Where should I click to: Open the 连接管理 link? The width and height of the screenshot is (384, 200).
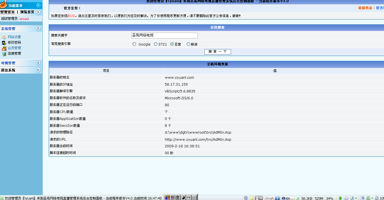coord(14,53)
